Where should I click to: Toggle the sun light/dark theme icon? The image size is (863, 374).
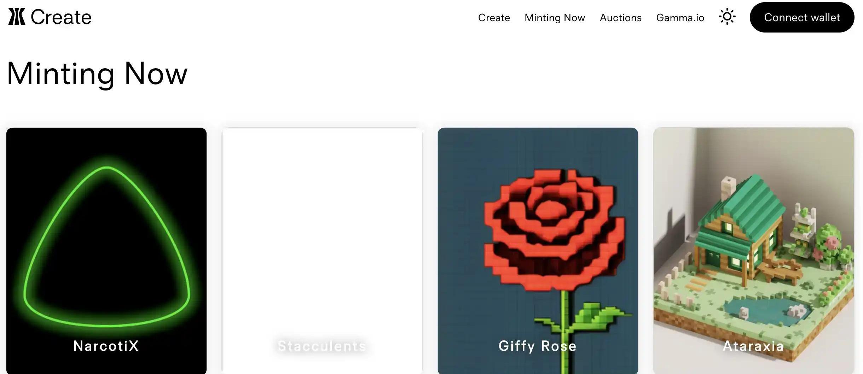[x=727, y=17]
